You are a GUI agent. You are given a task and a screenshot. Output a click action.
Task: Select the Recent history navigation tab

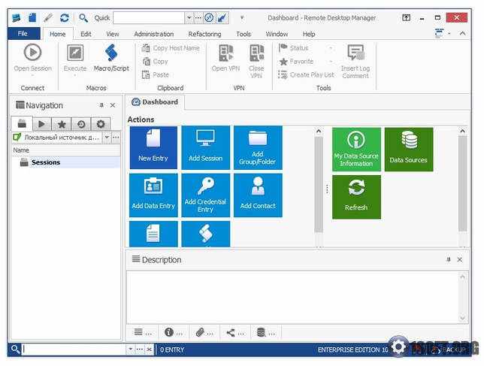pos(81,124)
